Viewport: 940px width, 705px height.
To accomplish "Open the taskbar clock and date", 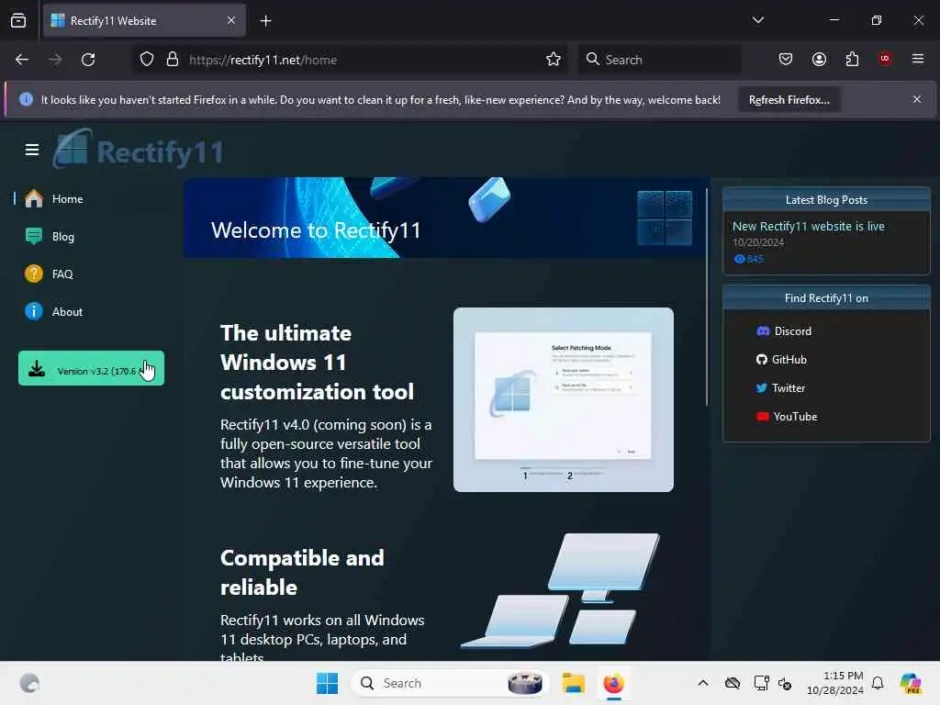I will (835, 683).
